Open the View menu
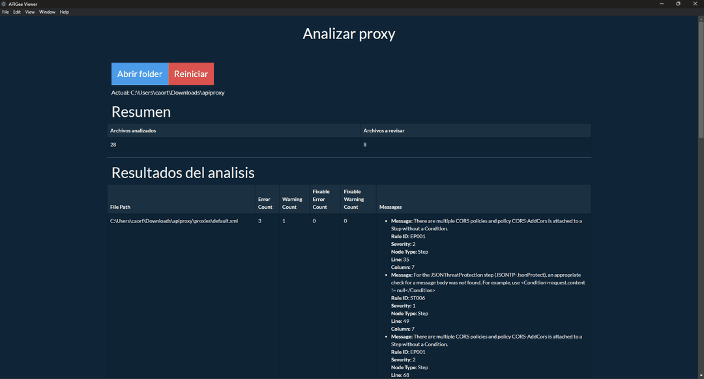 pos(30,12)
